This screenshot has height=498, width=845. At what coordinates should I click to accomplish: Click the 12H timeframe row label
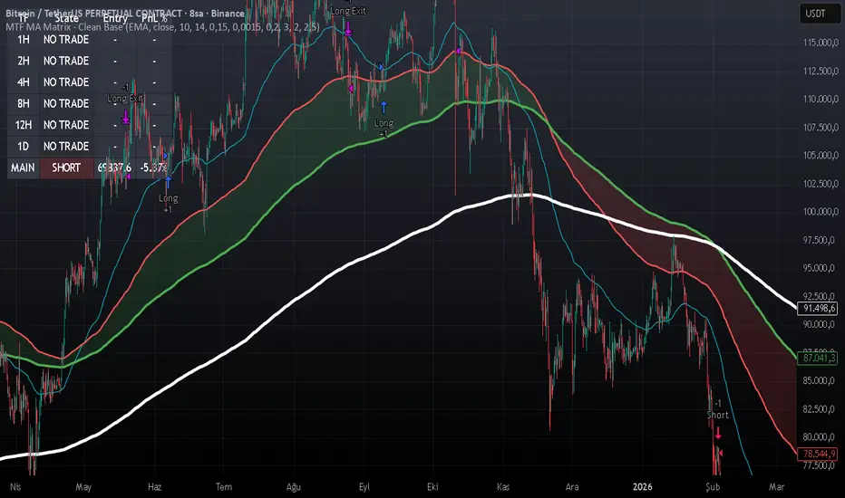pos(24,125)
